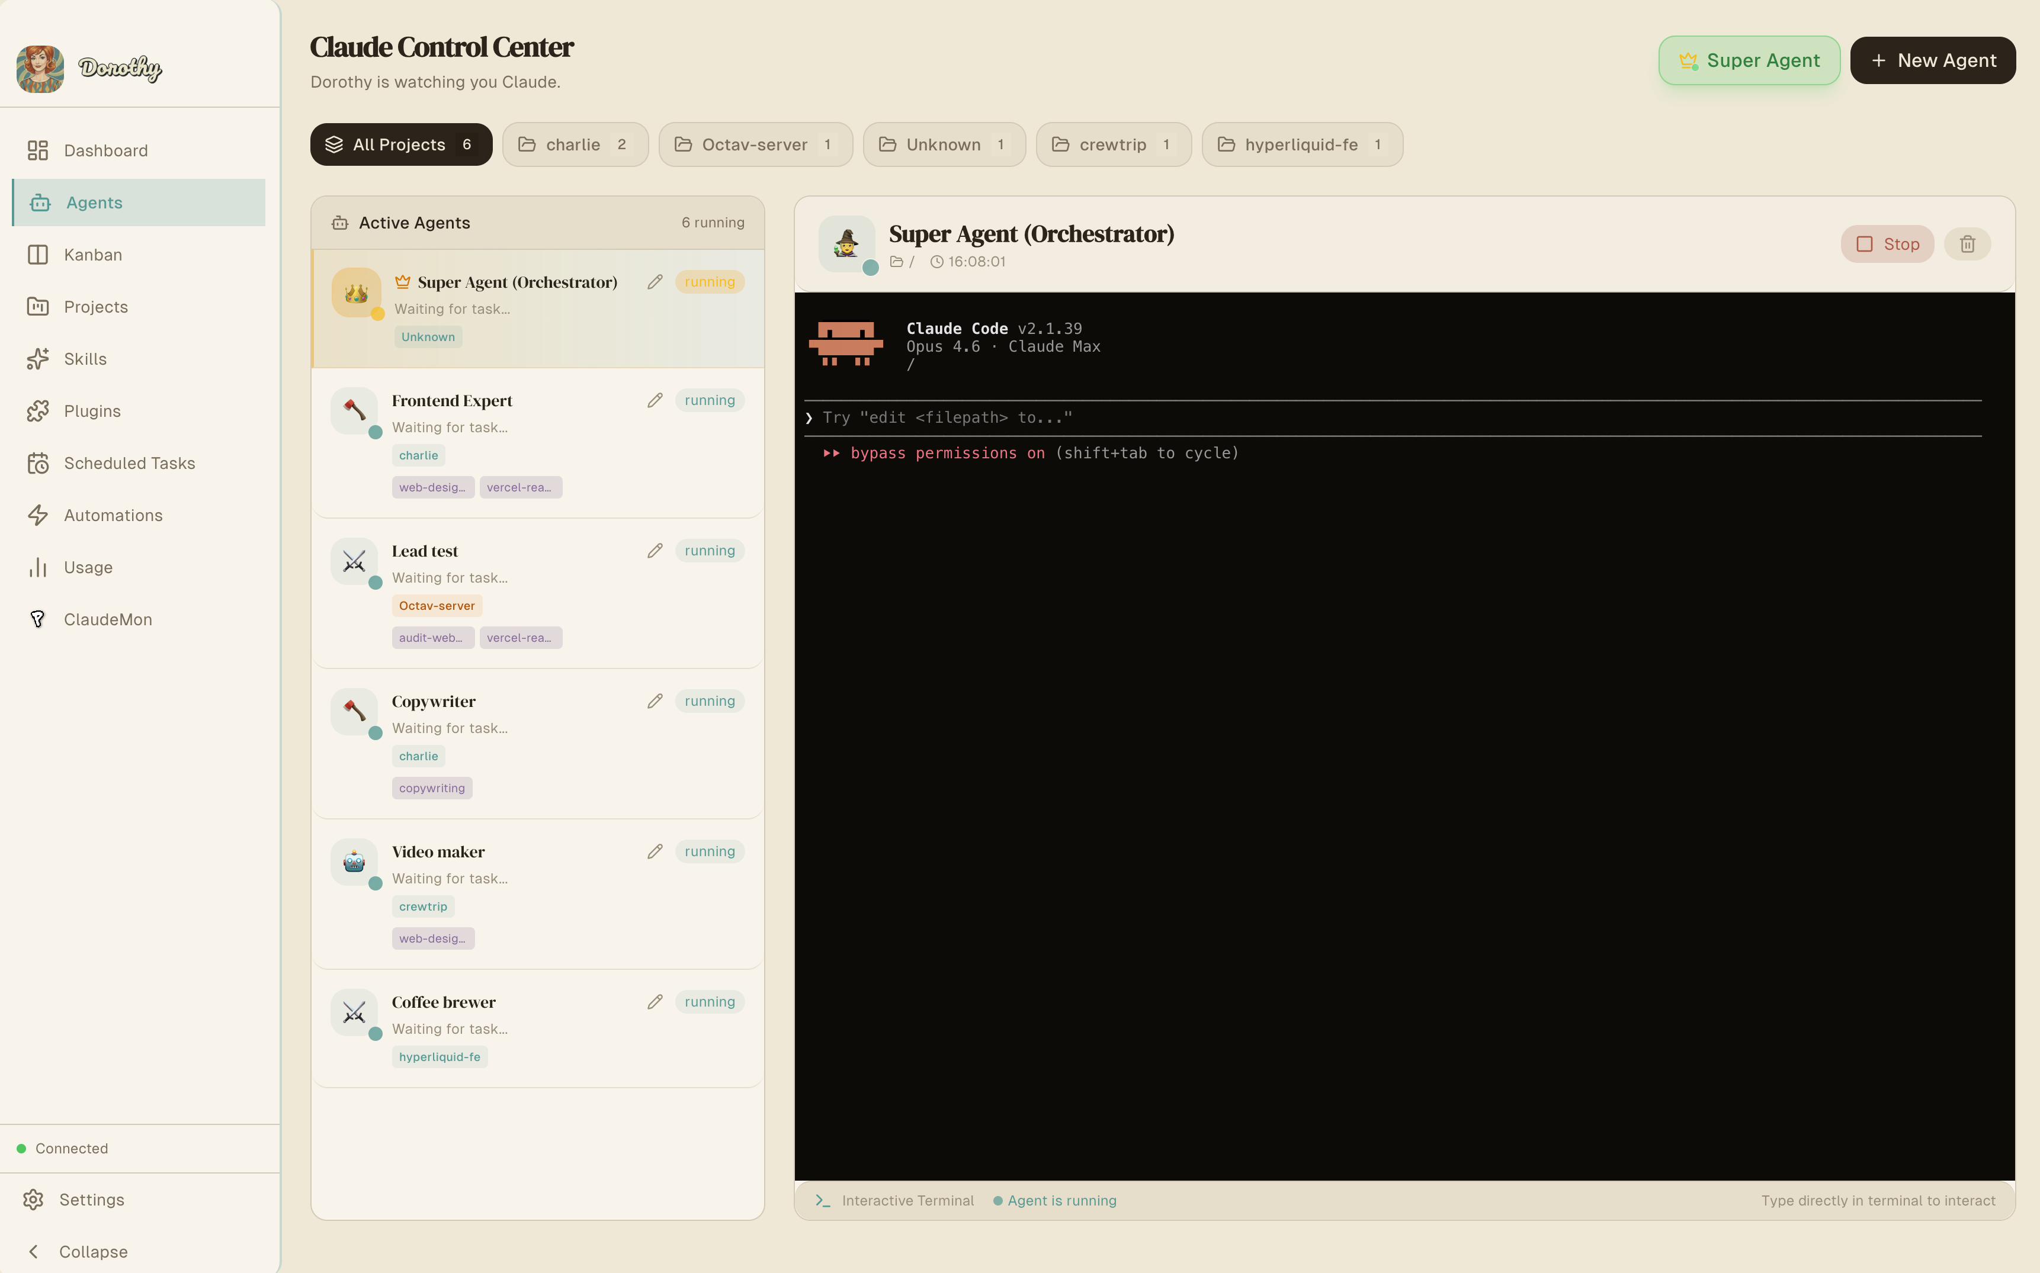The width and height of the screenshot is (2040, 1273).
Task: Open Scheduled Tasks in the sidebar
Action: (x=129, y=463)
